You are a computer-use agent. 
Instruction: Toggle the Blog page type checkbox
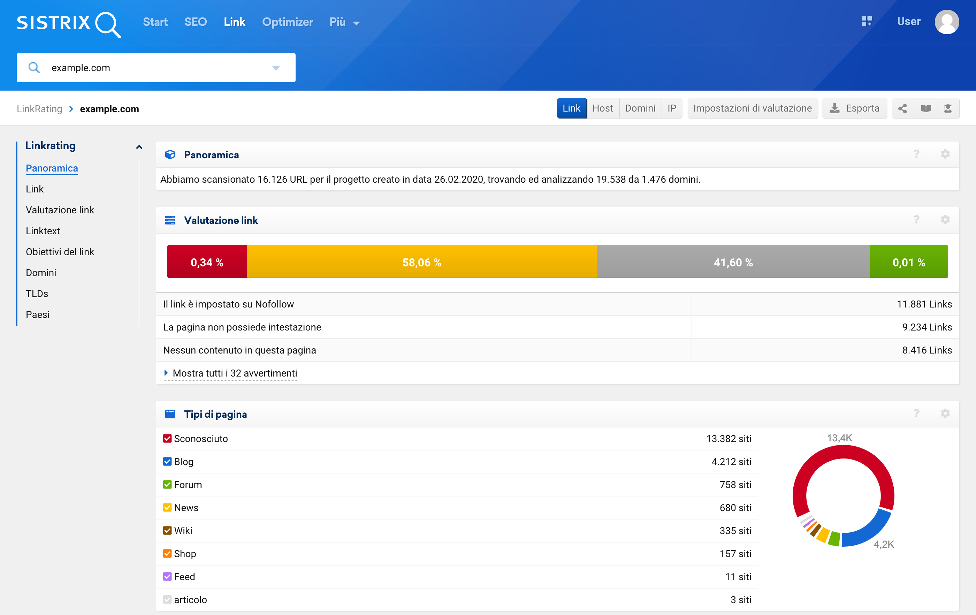click(x=167, y=462)
